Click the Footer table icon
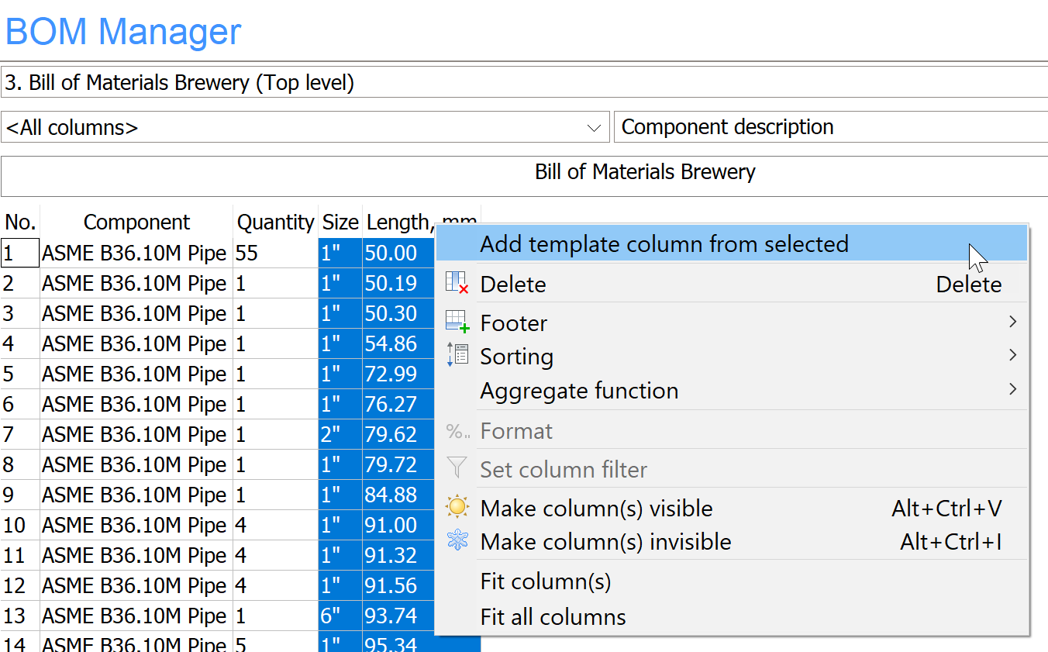 click(x=457, y=323)
